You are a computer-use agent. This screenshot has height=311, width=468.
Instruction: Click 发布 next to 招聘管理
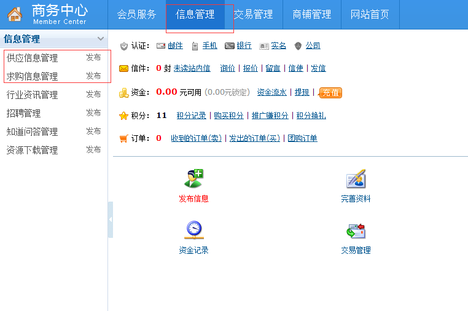pyautogui.click(x=93, y=113)
